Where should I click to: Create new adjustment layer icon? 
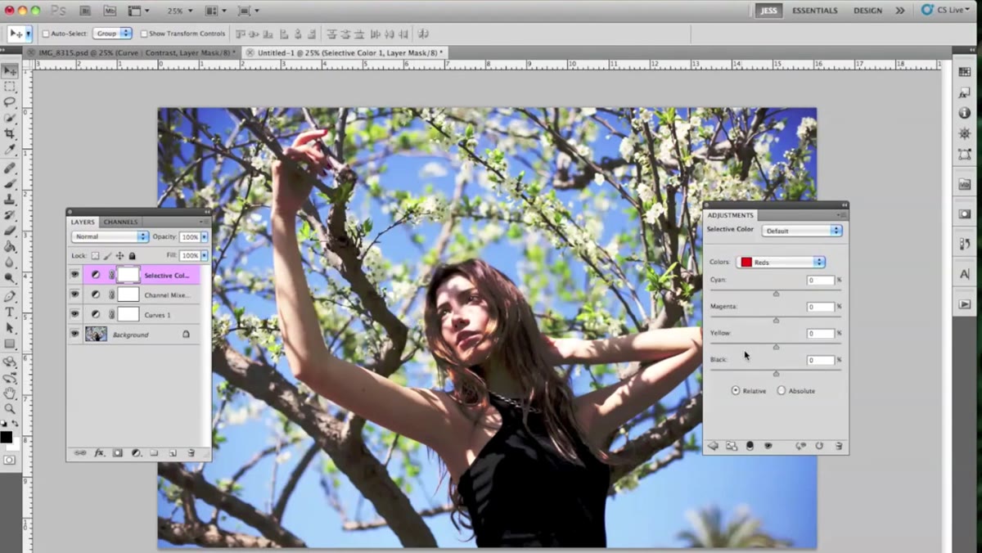point(137,452)
